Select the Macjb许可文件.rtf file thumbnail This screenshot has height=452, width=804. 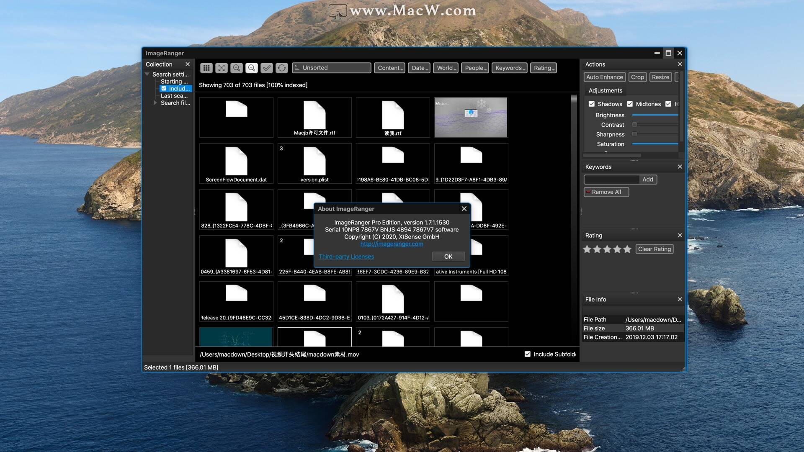pyautogui.click(x=314, y=118)
